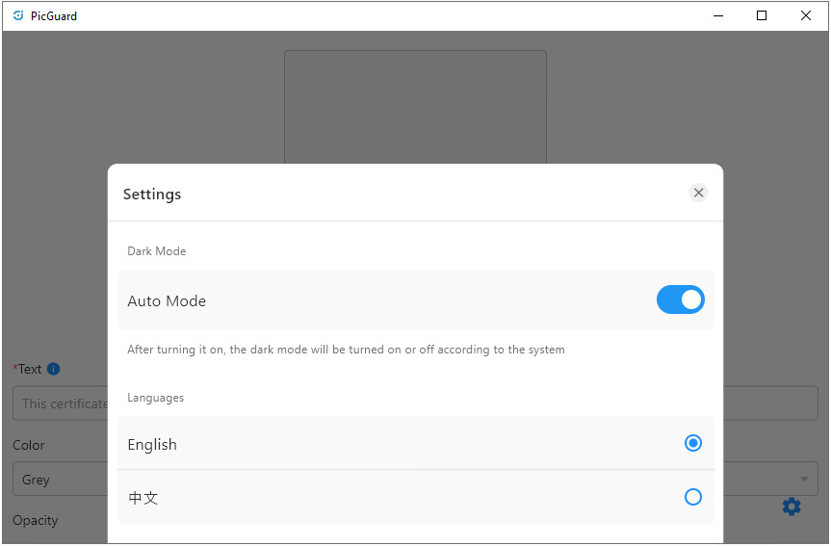Expand the Color dropdown arrow
The image size is (831, 546).
click(804, 479)
